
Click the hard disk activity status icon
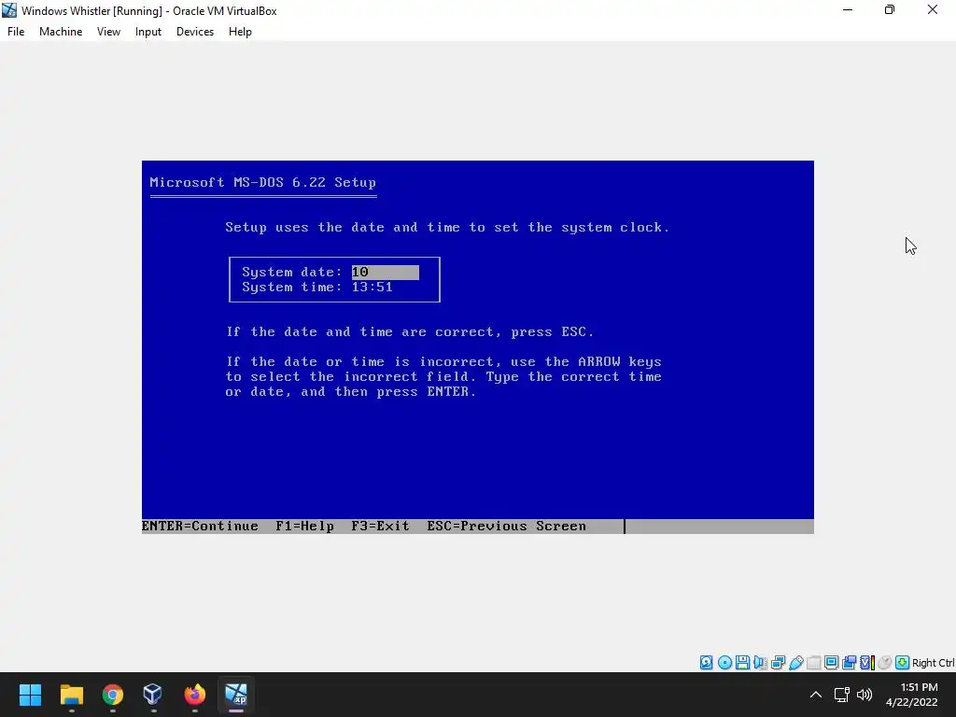pos(706,663)
